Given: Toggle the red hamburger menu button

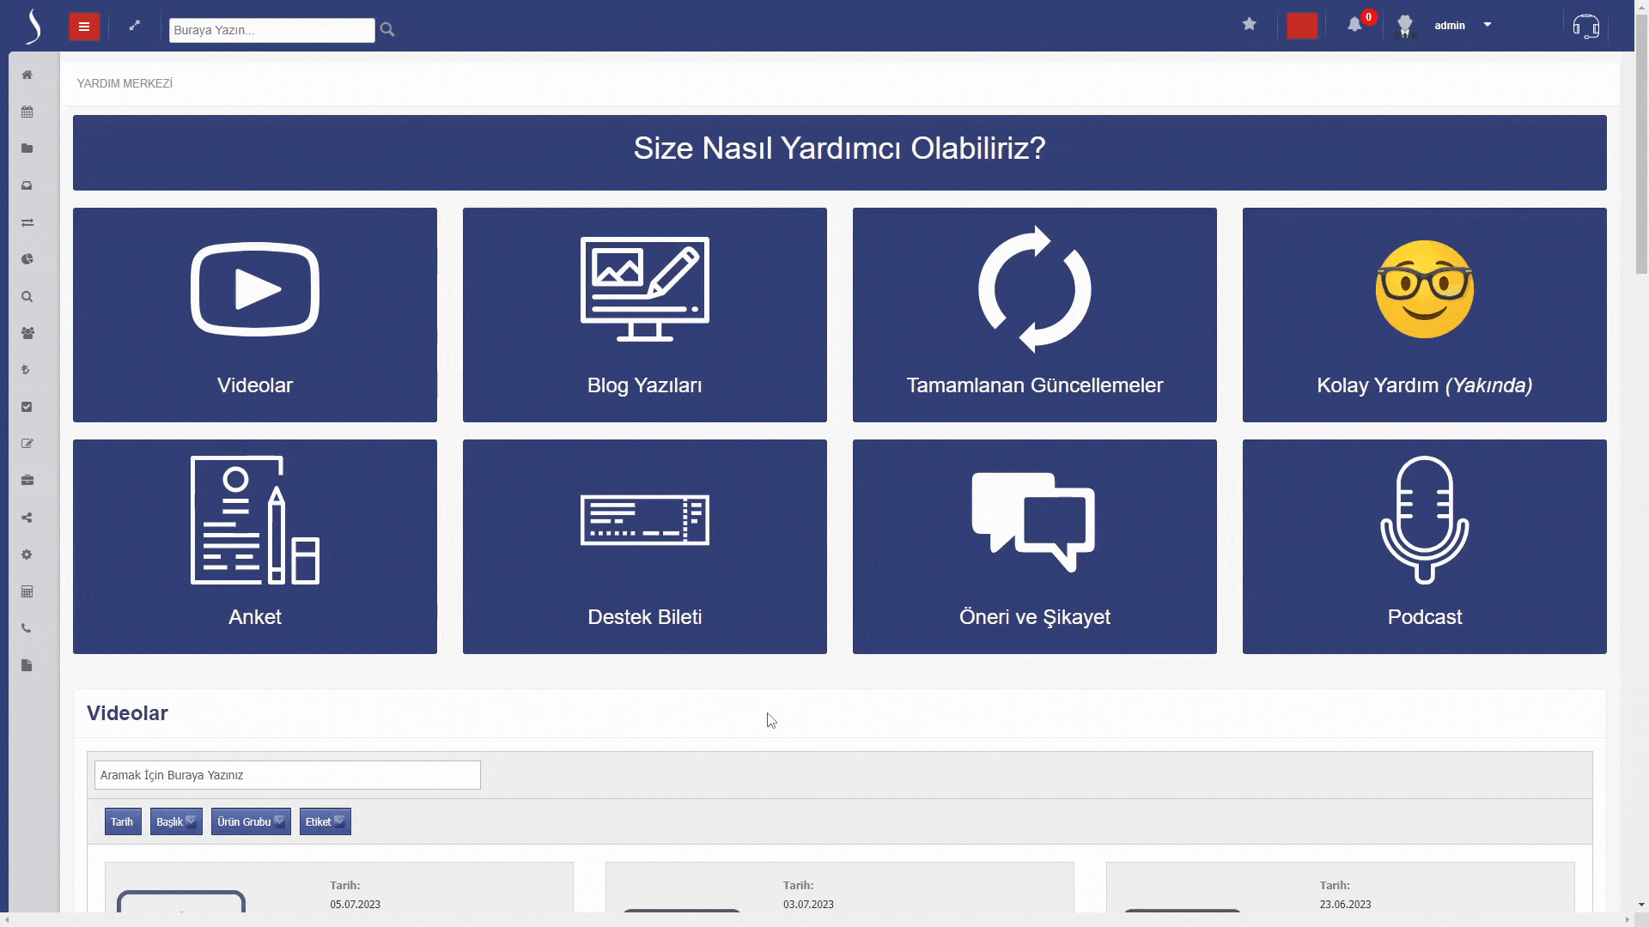Looking at the screenshot, I should coord(84,27).
